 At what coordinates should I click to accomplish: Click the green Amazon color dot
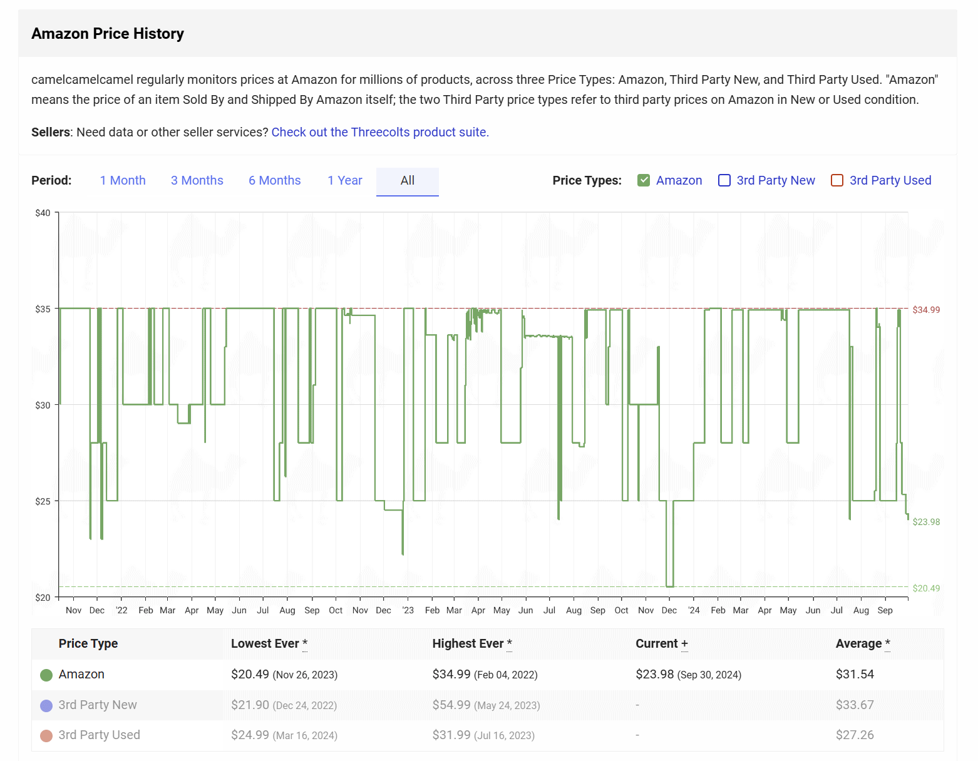coord(46,675)
